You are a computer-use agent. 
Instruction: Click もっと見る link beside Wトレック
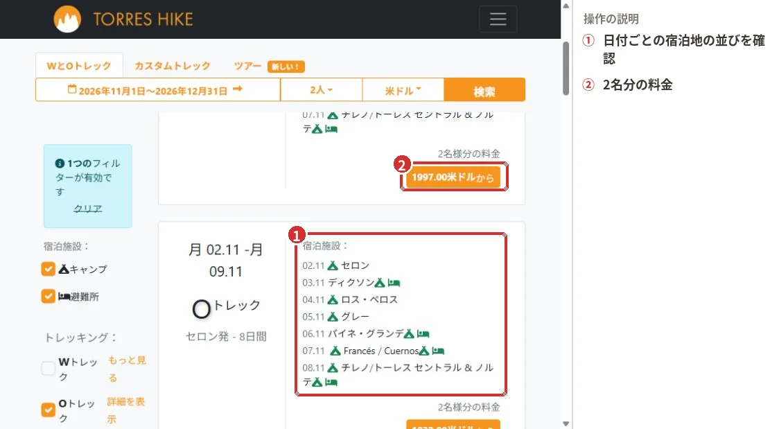(127, 369)
